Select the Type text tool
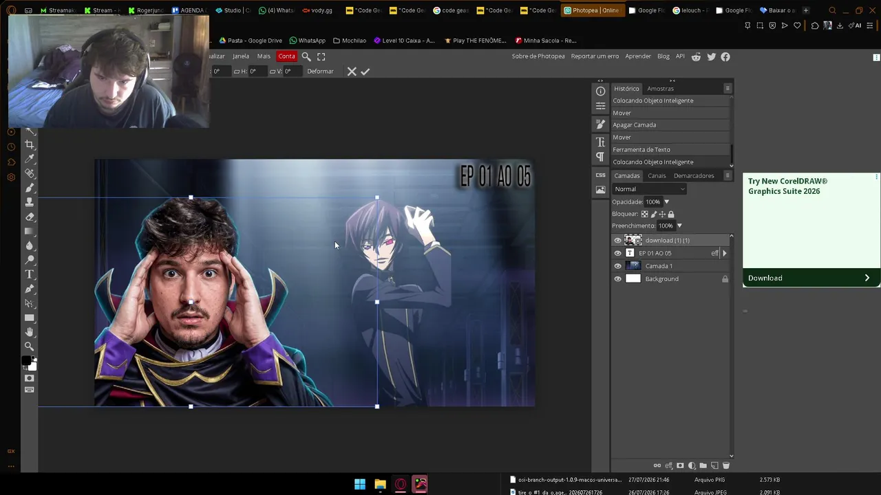 pos(30,274)
